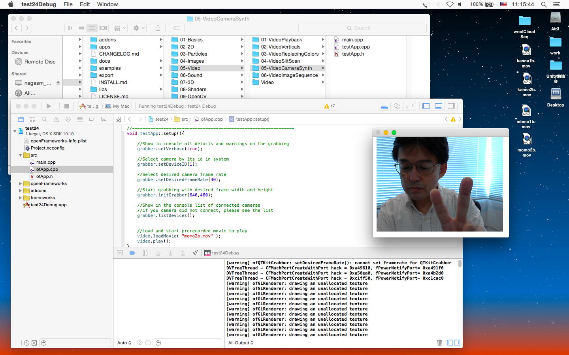Open Spotlight search in menu bar
This screenshot has width=569, height=355.
click(544, 4)
